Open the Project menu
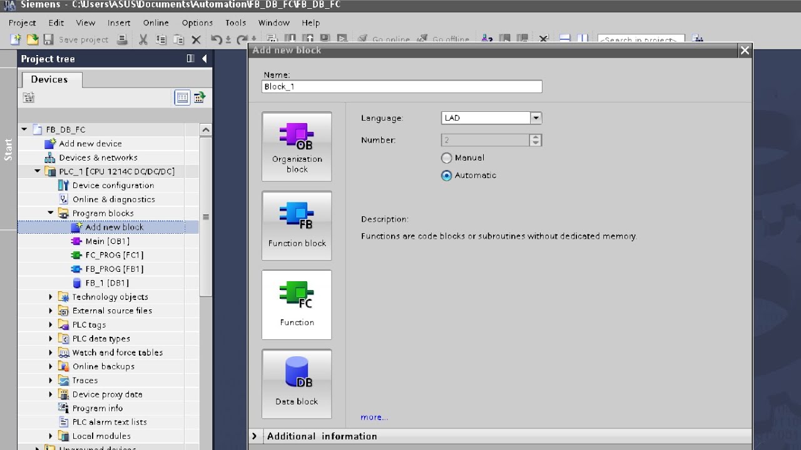Image resolution: width=801 pixels, height=450 pixels. tap(23, 22)
